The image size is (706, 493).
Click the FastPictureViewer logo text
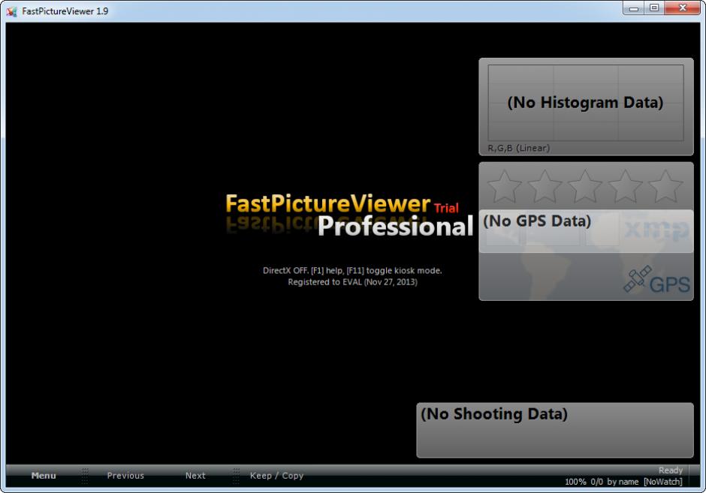pyautogui.click(x=327, y=203)
